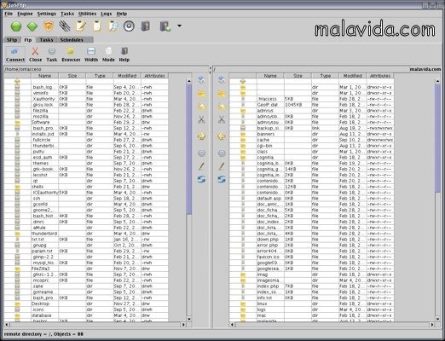445x341 pixels.
Task: Click the local panel vertical scrollbar
Action: [189, 149]
